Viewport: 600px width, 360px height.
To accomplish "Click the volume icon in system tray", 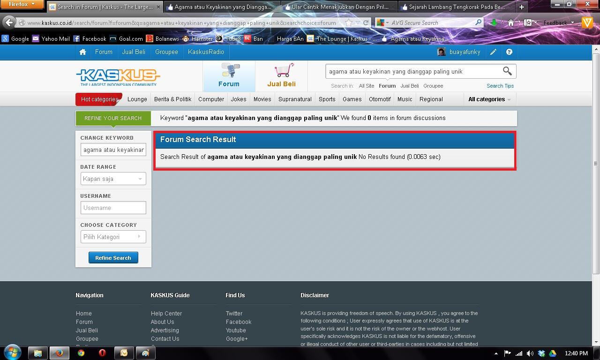I will tap(530, 353).
